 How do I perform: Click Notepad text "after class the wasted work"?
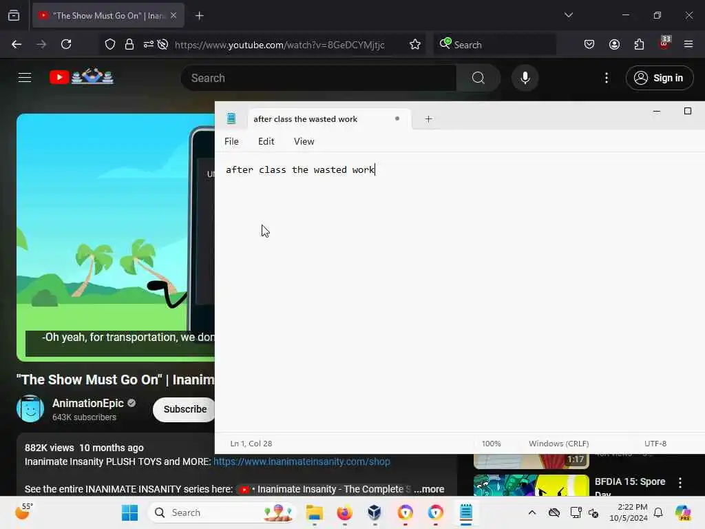[x=300, y=169]
